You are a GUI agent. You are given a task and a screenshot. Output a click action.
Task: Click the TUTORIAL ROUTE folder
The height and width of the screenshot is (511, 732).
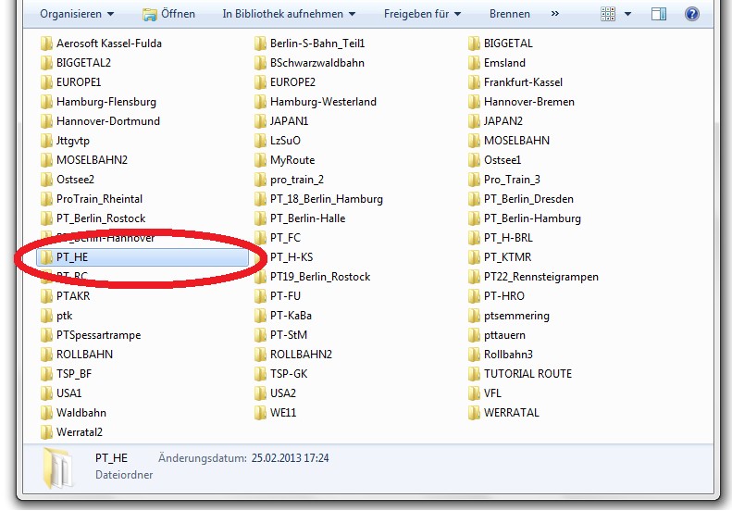click(527, 374)
